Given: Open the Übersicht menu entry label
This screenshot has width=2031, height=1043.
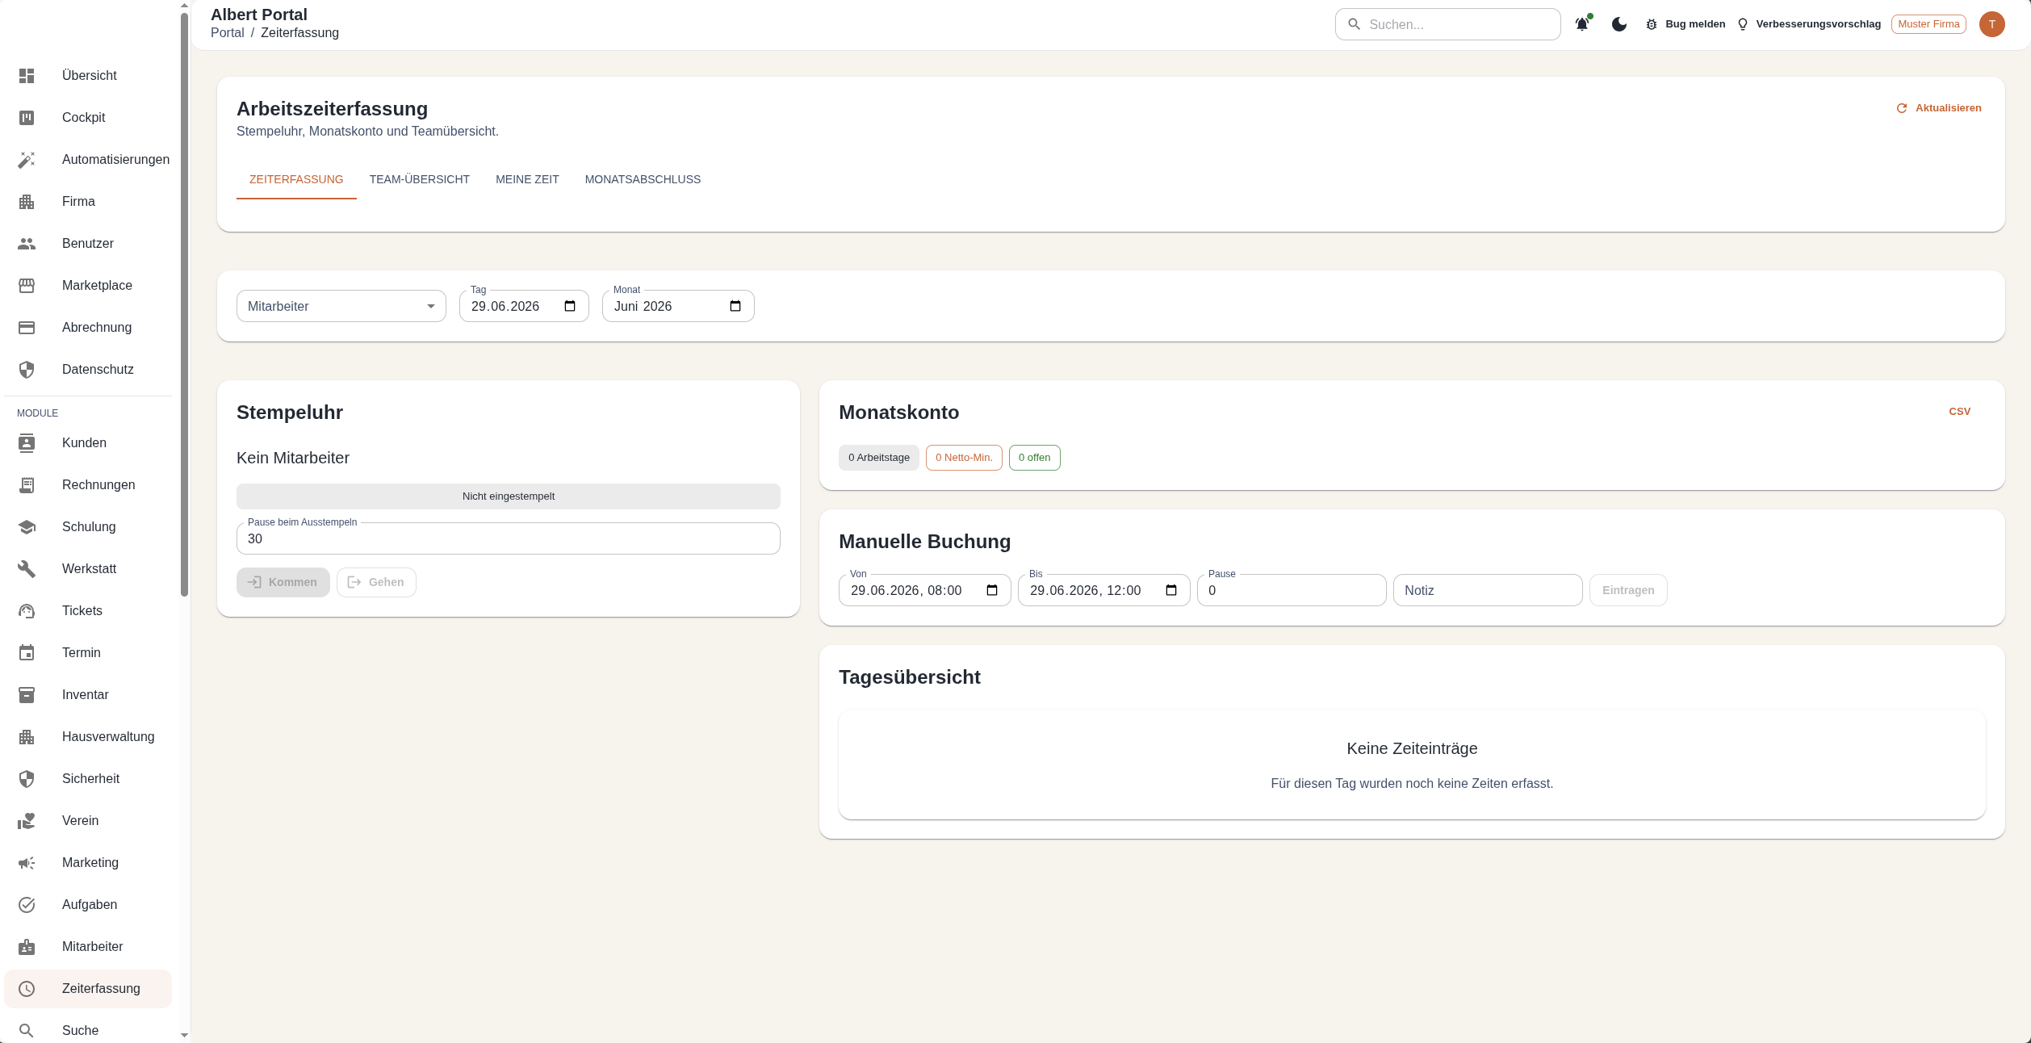Looking at the screenshot, I should [x=90, y=76].
